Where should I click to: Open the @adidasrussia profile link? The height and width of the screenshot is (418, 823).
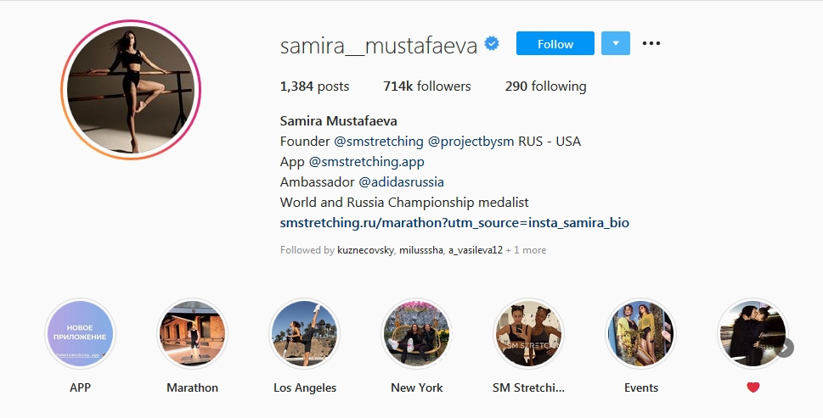tap(402, 182)
